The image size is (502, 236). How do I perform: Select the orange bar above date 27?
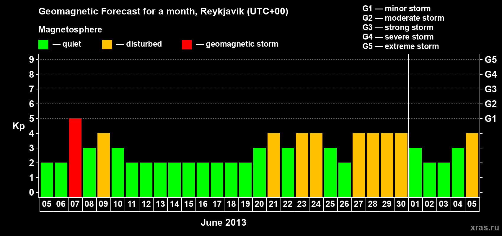point(359,165)
